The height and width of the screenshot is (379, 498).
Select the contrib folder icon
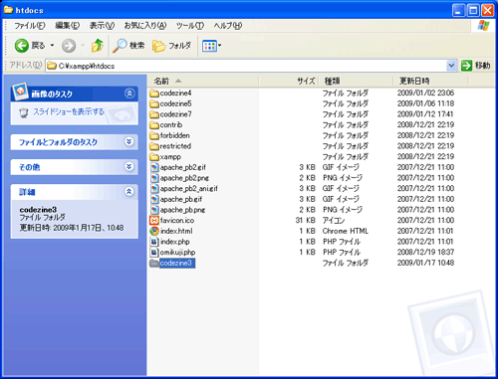(x=154, y=125)
